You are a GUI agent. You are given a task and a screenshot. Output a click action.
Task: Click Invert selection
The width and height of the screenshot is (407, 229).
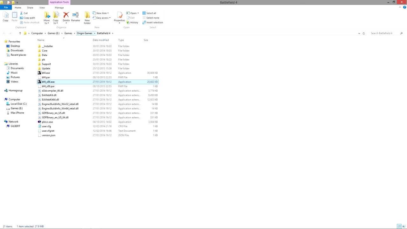click(x=153, y=23)
